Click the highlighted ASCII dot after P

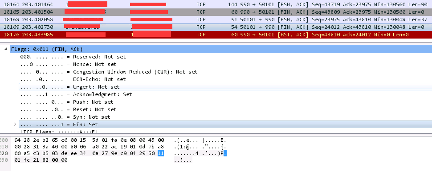(x=225, y=153)
